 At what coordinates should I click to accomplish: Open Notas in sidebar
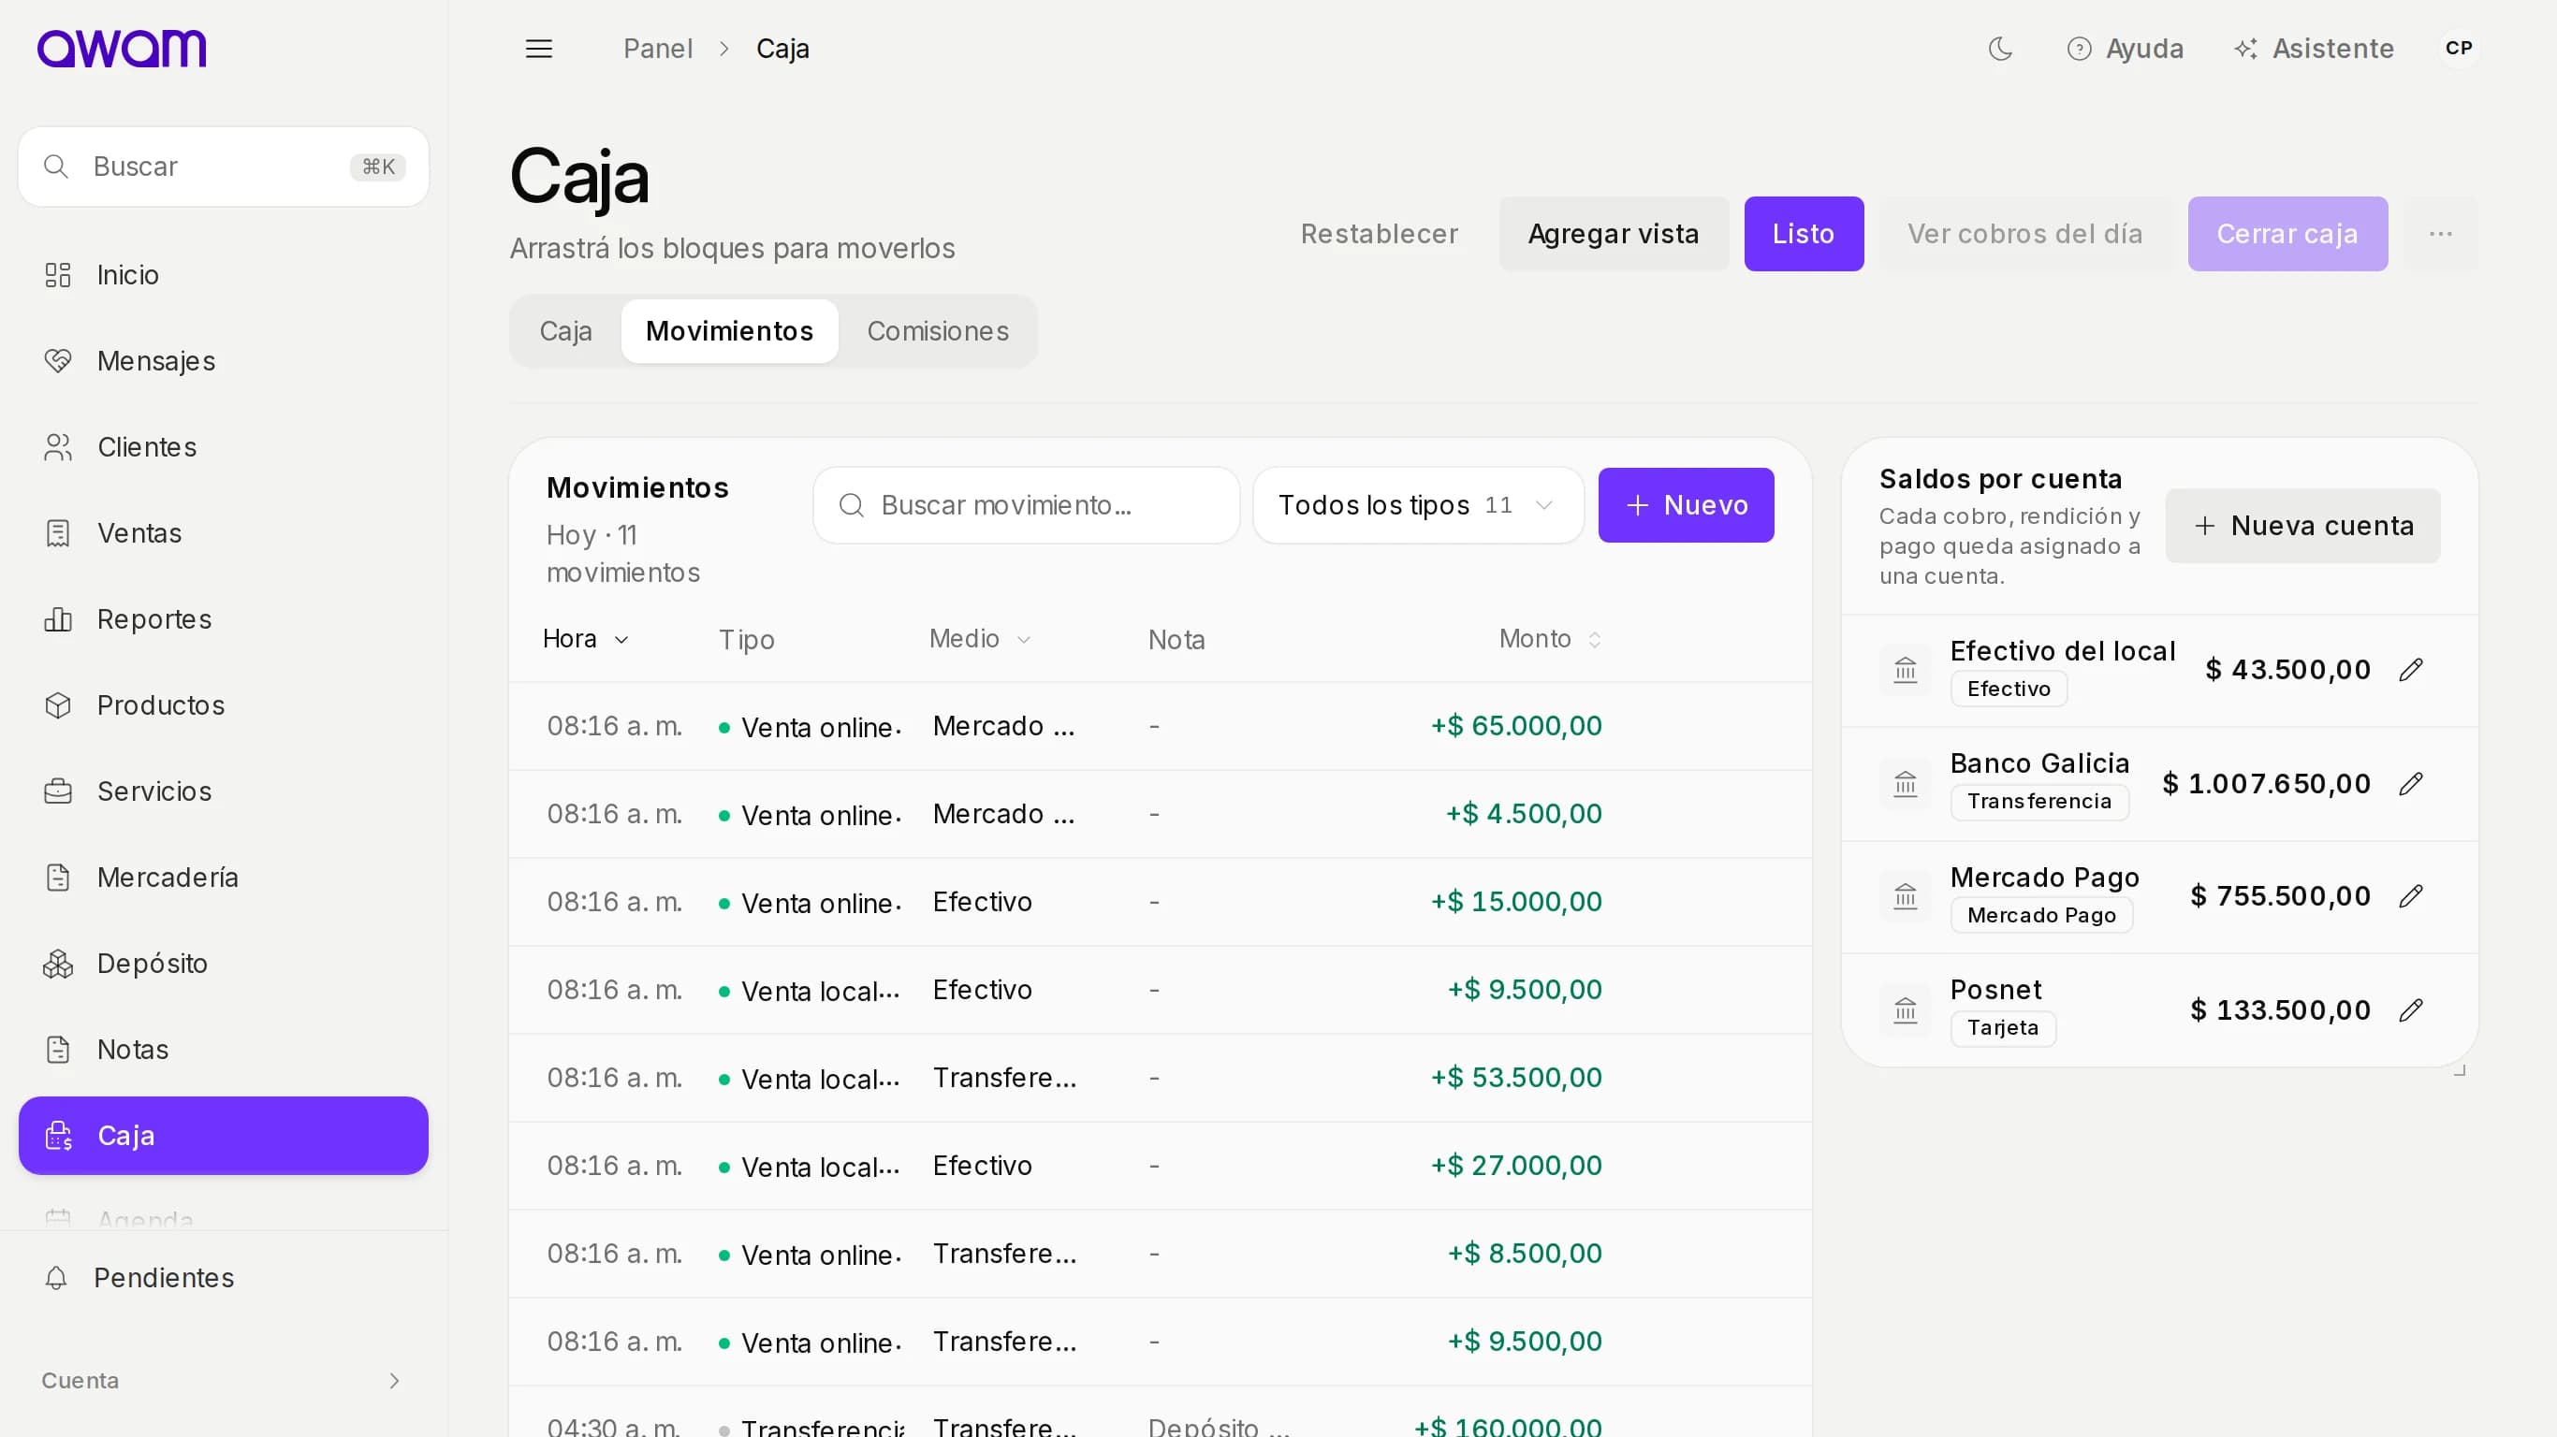pos(224,1049)
